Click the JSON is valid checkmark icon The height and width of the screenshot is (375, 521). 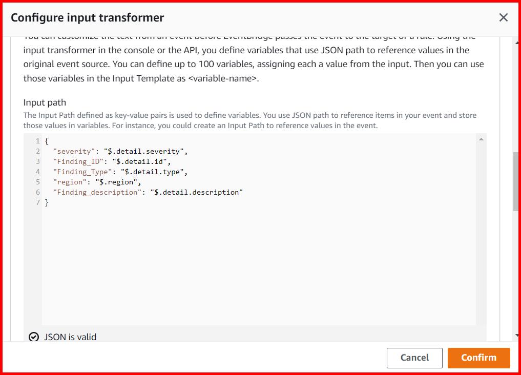33,337
